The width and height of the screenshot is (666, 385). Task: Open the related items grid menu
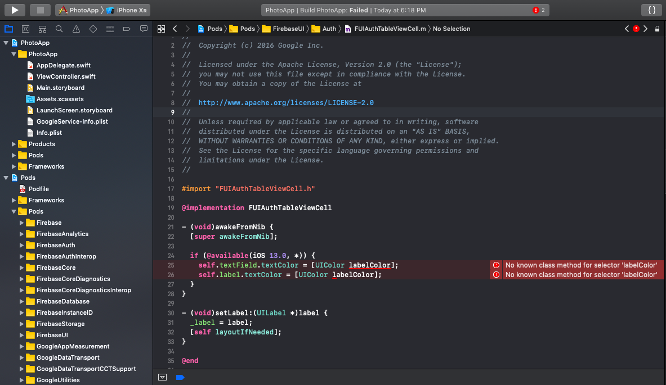pos(162,29)
